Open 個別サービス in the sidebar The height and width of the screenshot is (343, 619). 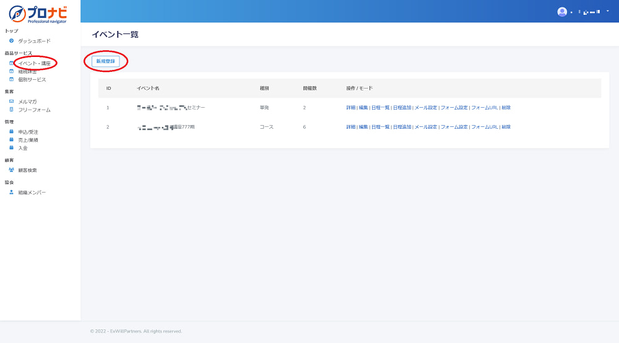click(x=32, y=79)
